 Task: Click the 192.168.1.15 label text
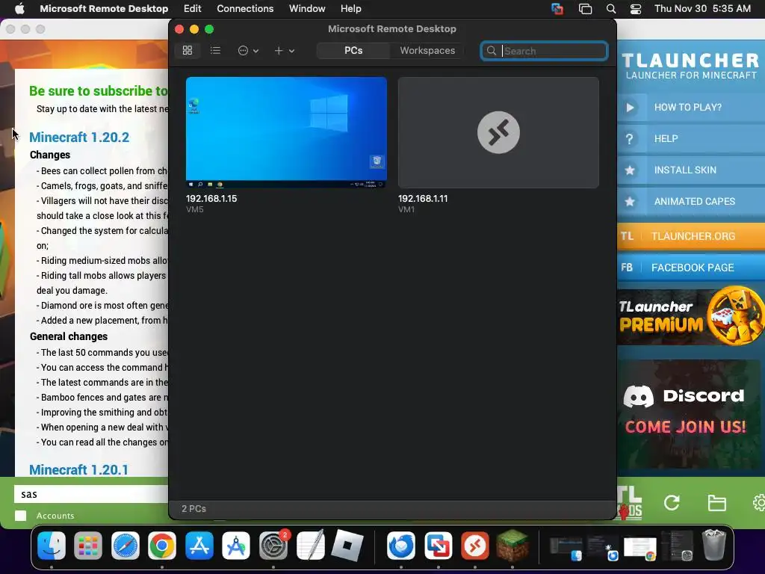click(x=211, y=199)
